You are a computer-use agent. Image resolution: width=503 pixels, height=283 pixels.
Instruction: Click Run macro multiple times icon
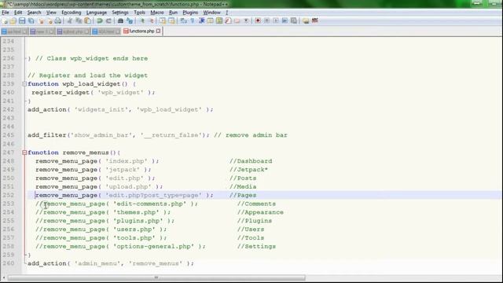285,21
